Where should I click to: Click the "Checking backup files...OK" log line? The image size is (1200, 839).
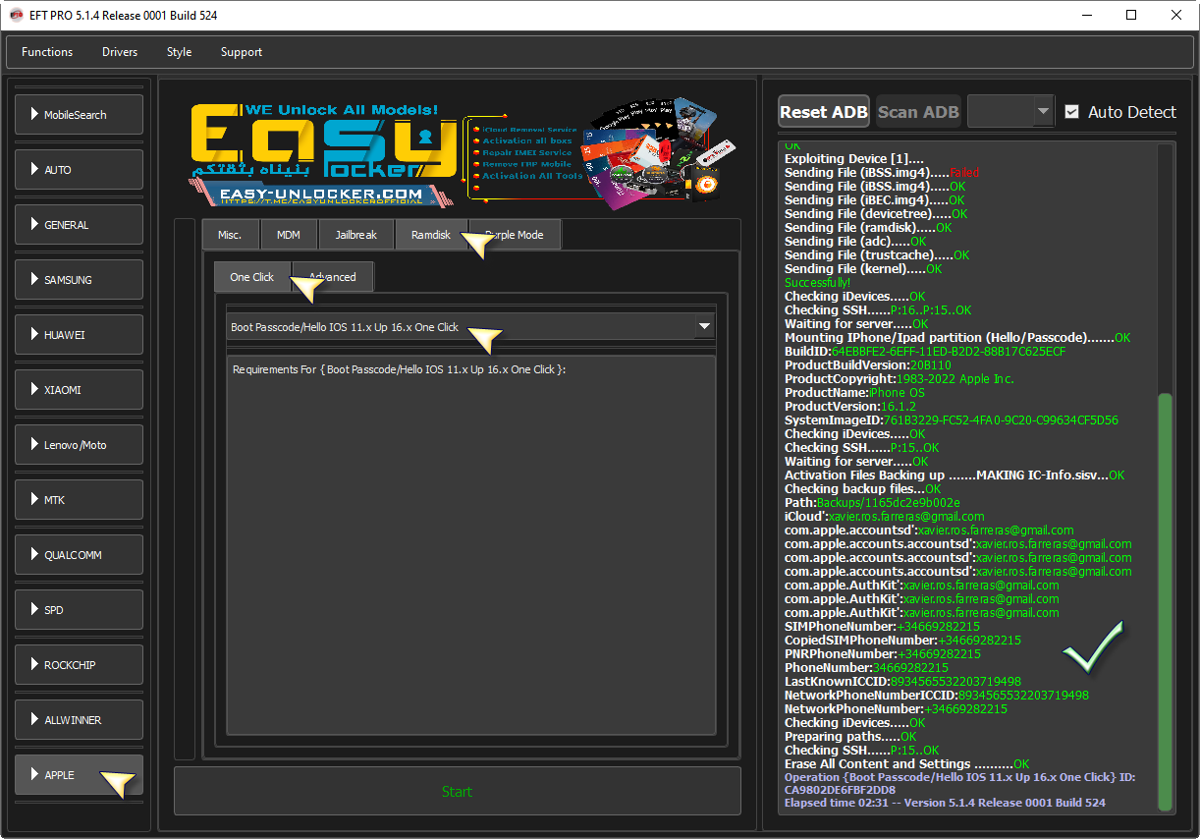[863, 488]
